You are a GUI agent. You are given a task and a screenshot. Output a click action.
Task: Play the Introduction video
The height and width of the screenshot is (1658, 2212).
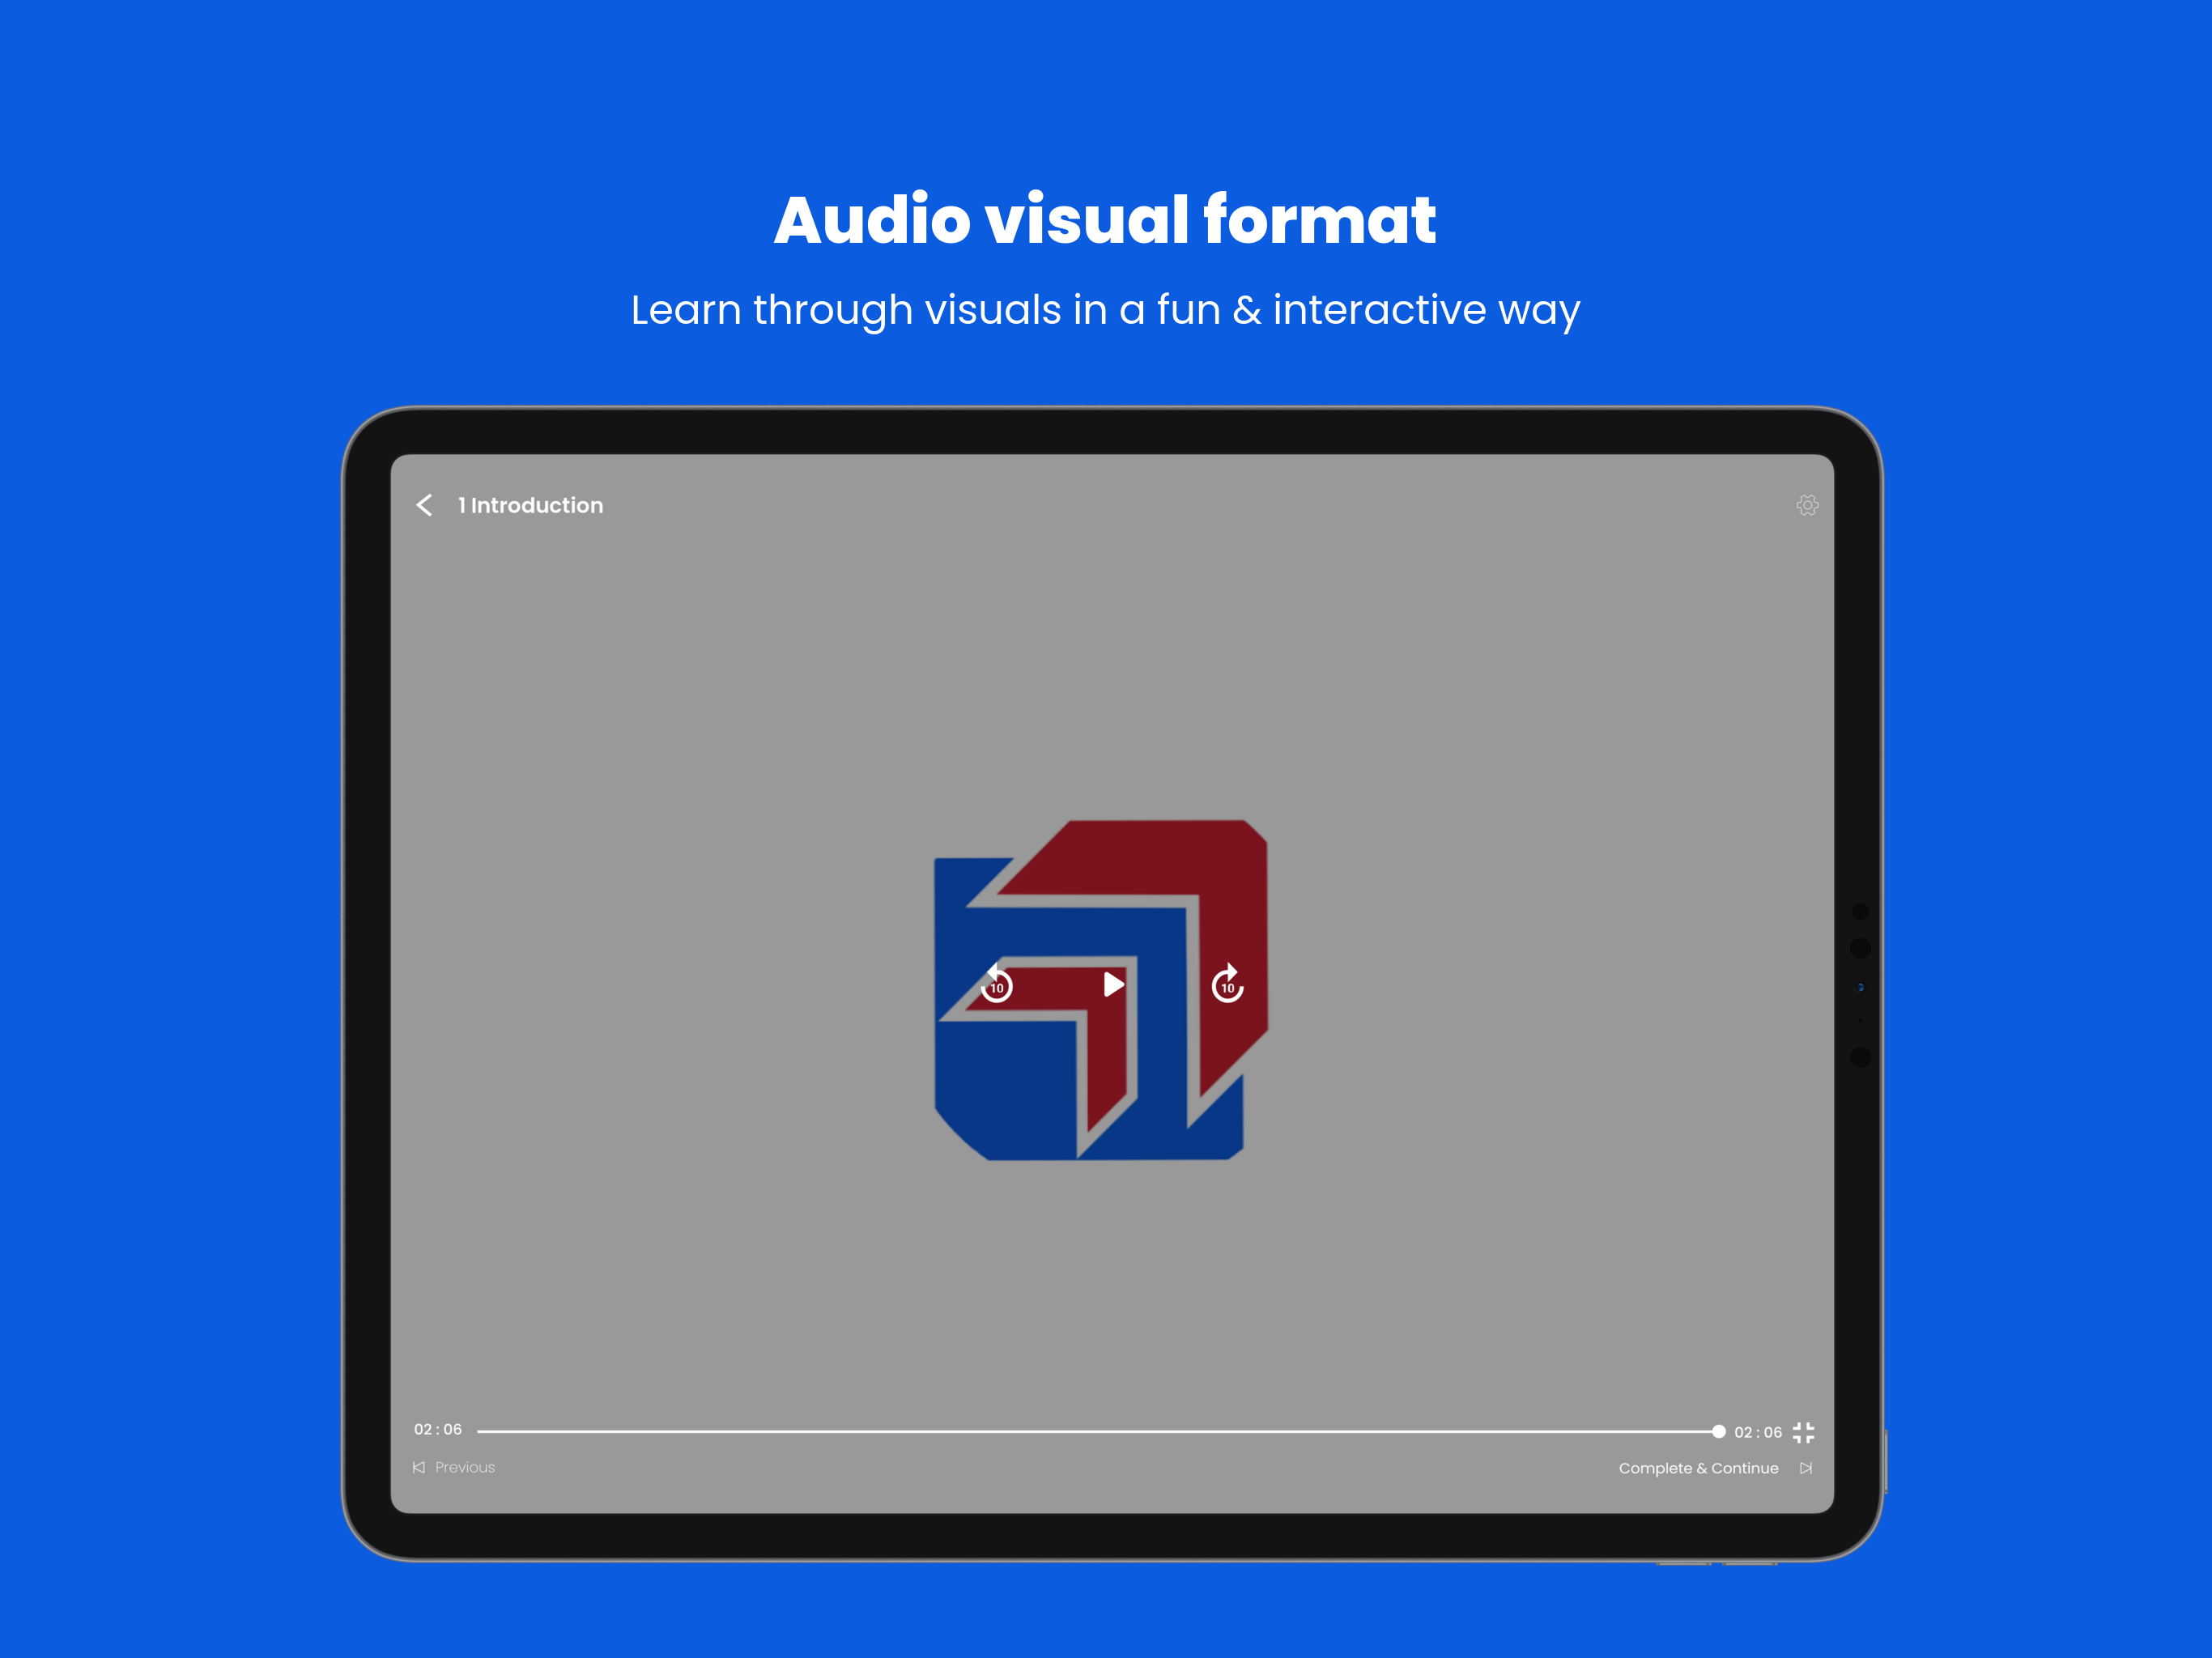[1113, 985]
